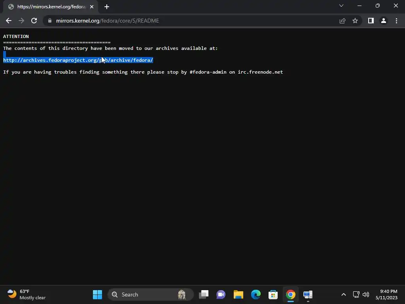Screen dimensions: 405x304
Task: Click the forward navigation arrow
Action: click(21, 21)
